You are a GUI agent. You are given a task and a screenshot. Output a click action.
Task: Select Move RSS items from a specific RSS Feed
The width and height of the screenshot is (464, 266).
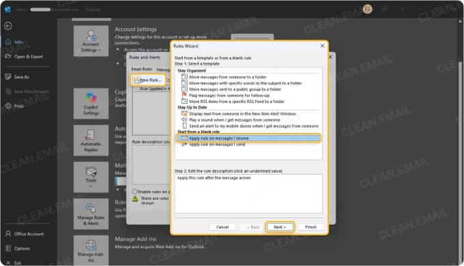coord(237,102)
